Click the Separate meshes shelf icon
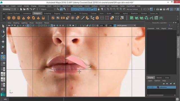180x101 pixels. pyautogui.click(x=58, y=18)
